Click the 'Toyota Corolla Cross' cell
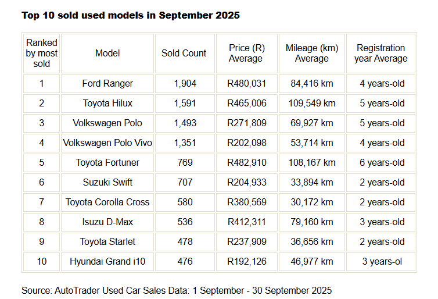 107,202
